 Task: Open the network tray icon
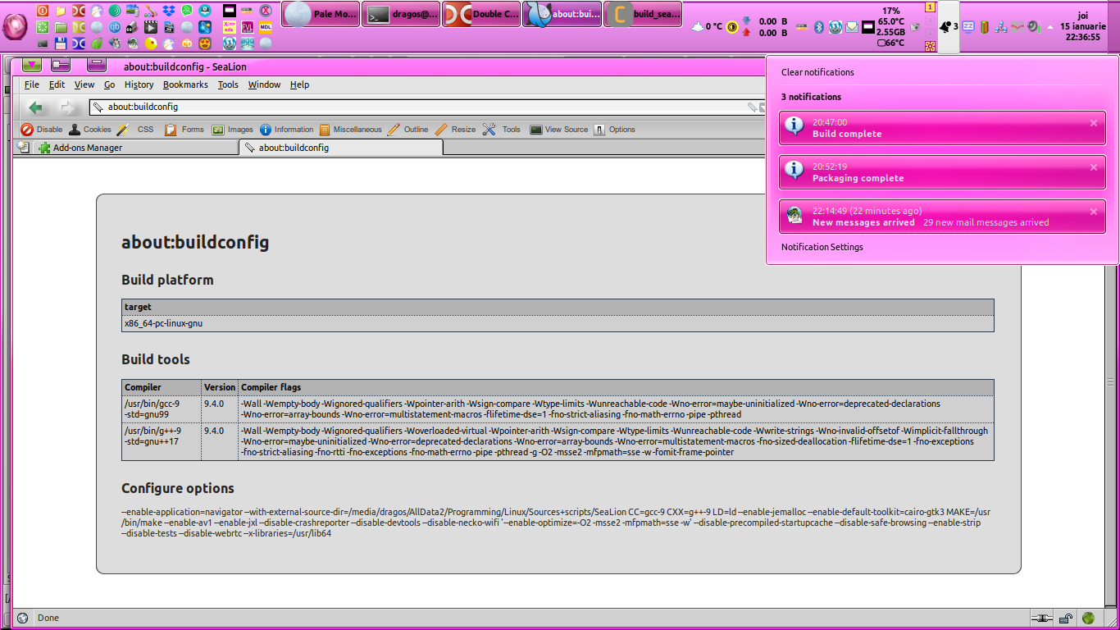(1001, 27)
